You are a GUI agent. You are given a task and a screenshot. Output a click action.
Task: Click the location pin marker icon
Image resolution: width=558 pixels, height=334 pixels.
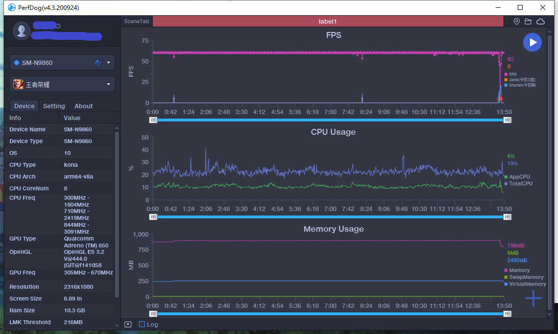516,22
